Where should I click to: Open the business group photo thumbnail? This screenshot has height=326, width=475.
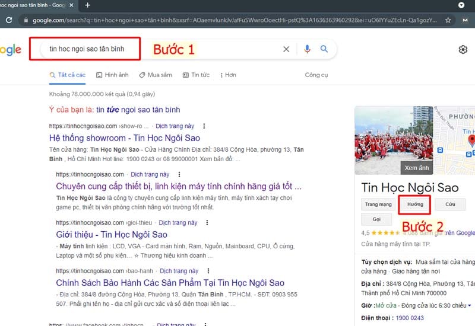tap(394, 140)
